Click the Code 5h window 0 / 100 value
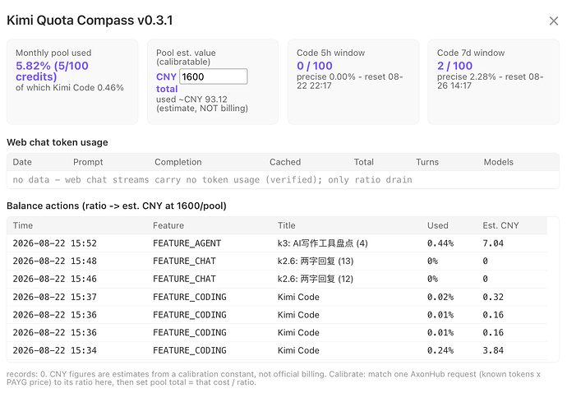Screen dimensions: 567x393 tap(315, 66)
